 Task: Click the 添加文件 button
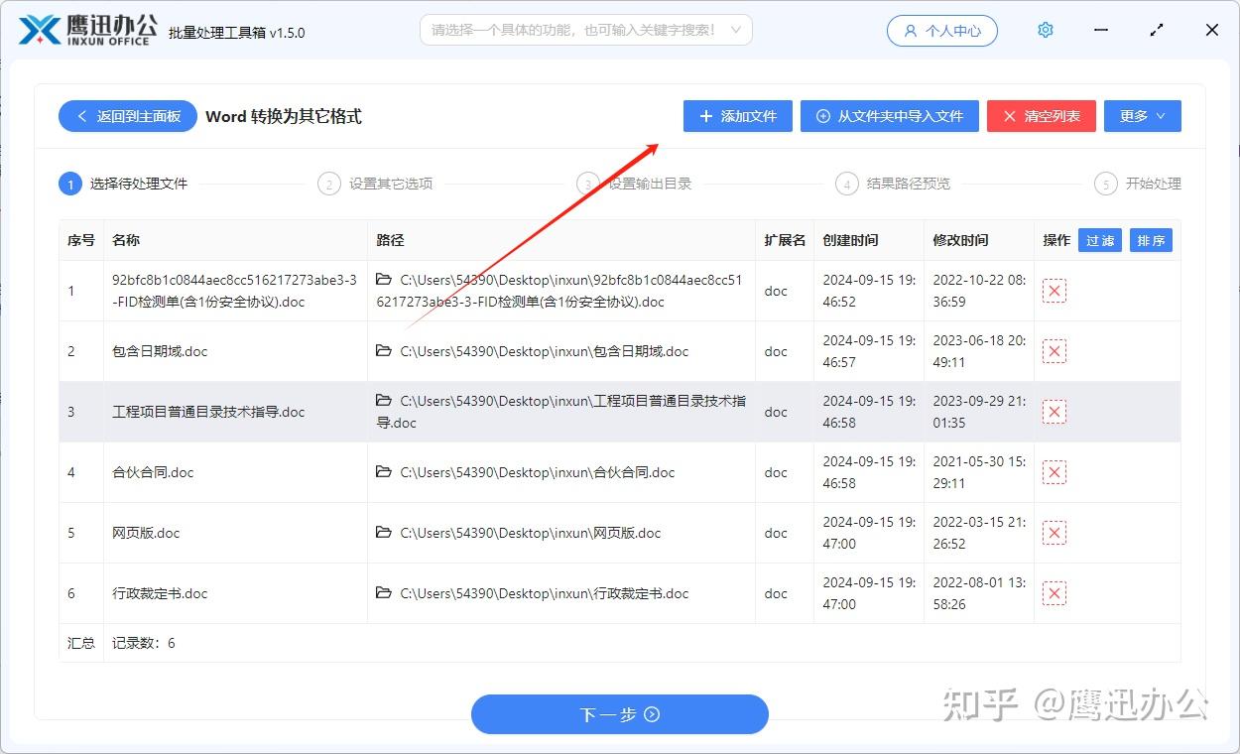click(737, 116)
